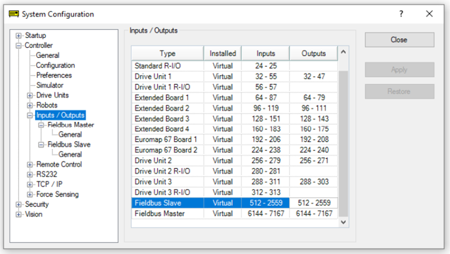Click the table's scroll down arrow
The height and width of the screenshot is (254, 450).
point(343,222)
